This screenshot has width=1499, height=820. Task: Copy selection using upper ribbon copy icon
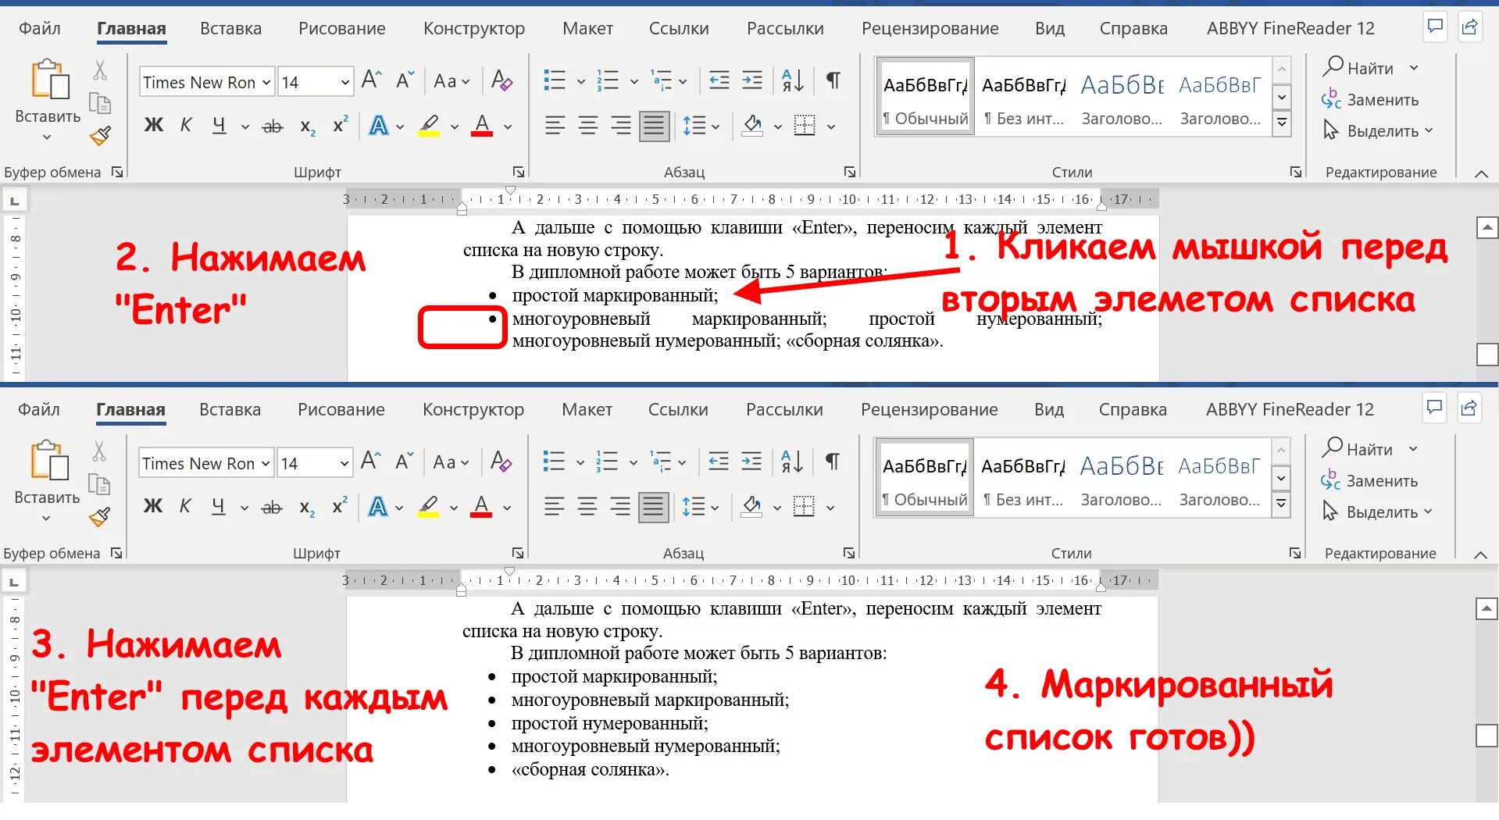(x=100, y=103)
